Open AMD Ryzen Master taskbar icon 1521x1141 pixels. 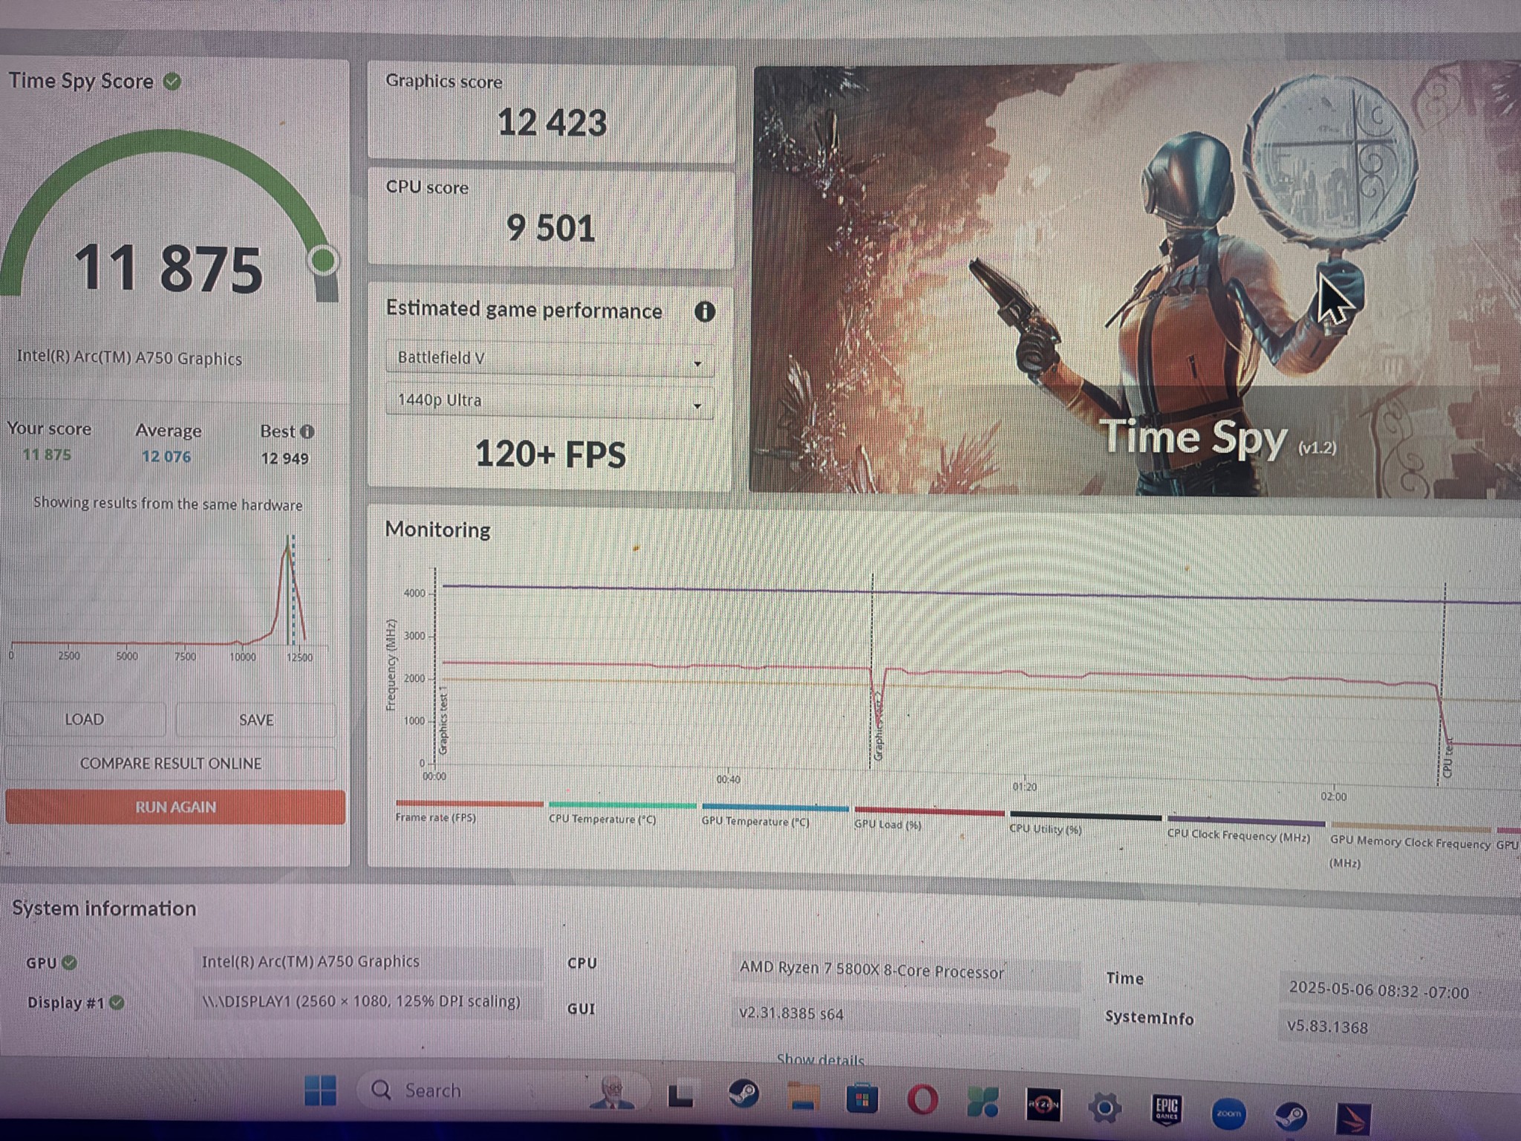[1043, 1105]
